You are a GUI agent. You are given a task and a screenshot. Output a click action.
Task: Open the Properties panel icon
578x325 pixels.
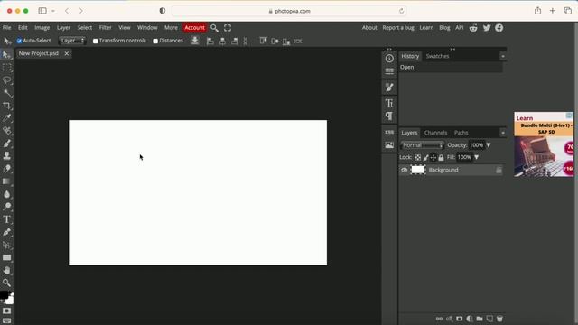click(389, 71)
